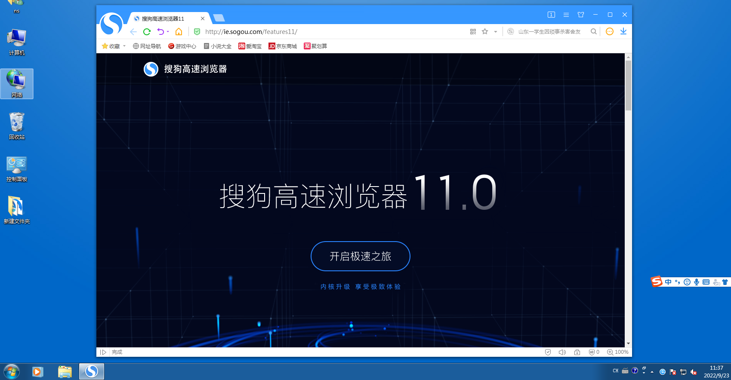731x380 pixels.
Task: Click the Sogou S logo on IME bar
Action: click(657, 282)
